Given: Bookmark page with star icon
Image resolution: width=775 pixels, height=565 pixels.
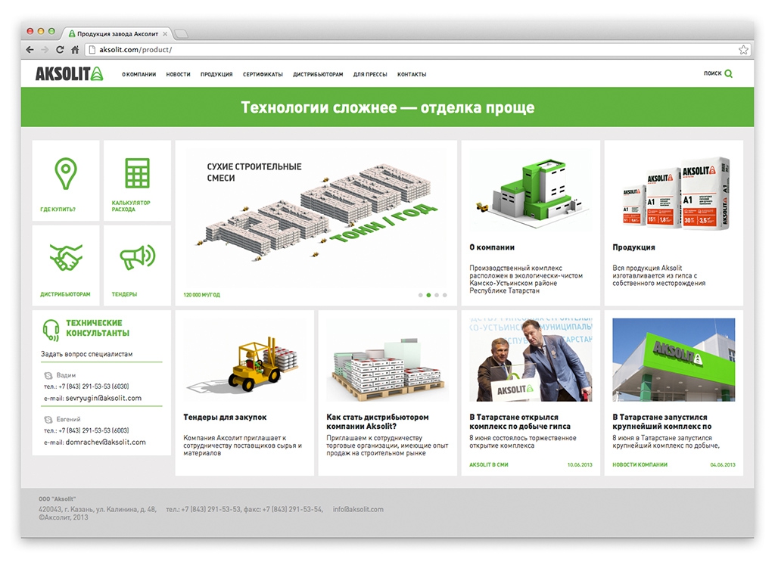Looking at the screenshot, I should click(743, 50).
